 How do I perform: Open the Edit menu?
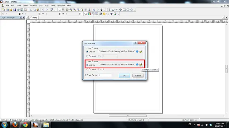(13, 6)
